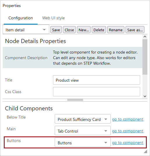
Task: Click the scroll up arrow icon
Action: tap(145, 37)
